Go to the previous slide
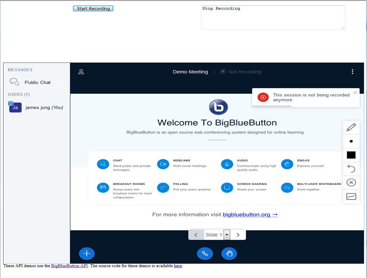367x278 pixels. (196, 235)
